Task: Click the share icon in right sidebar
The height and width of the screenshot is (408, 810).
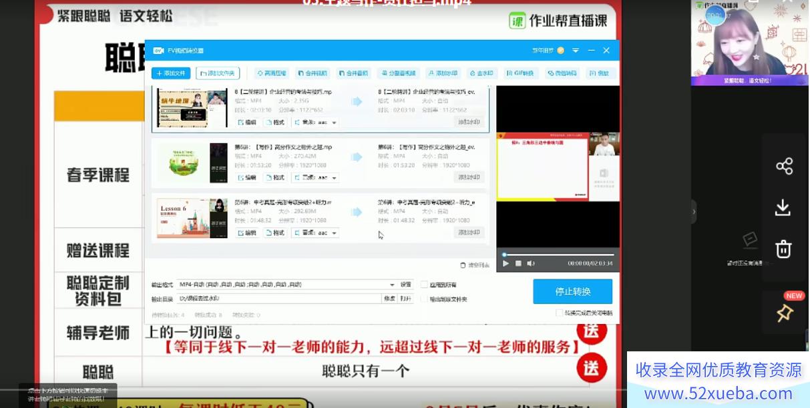Action: pyautogui.click(x=784, y=166)
